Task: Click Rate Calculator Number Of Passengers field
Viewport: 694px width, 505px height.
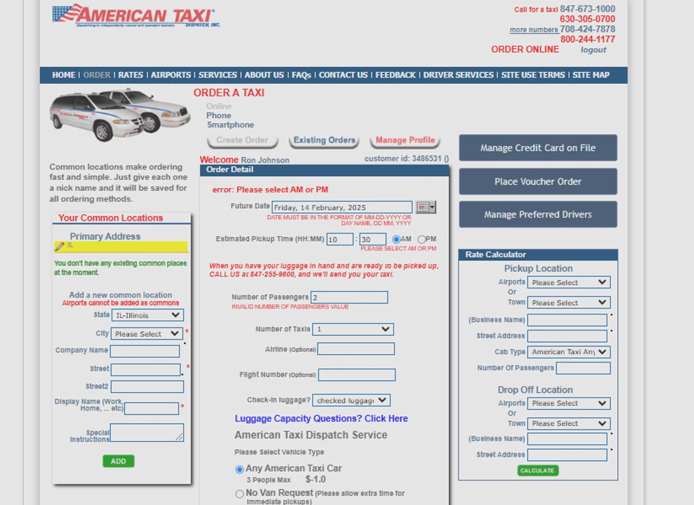Action: point(583,368)
